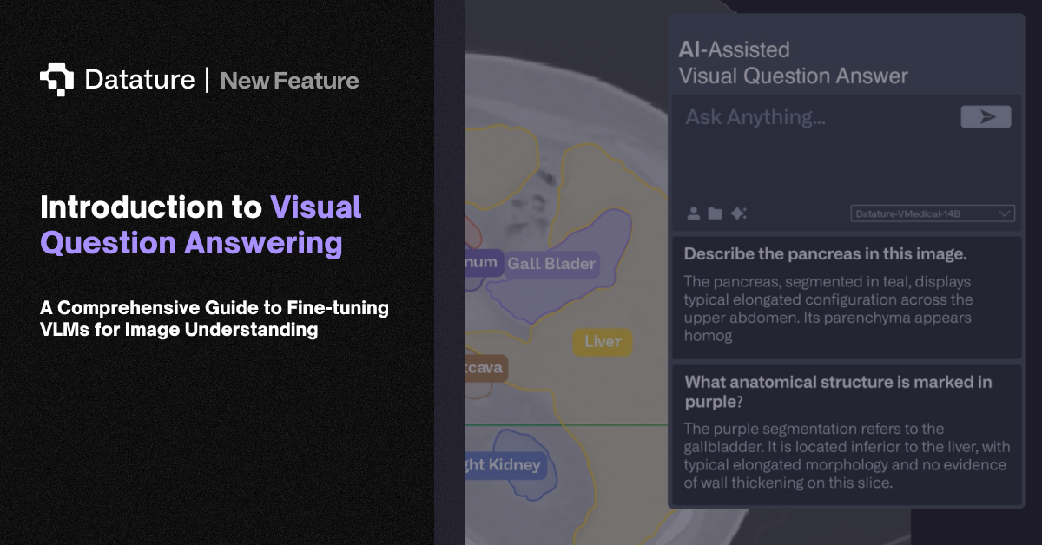1042x545 pixels.
Task: Select the Gall Blader annotation label
Action: point(551,263)
